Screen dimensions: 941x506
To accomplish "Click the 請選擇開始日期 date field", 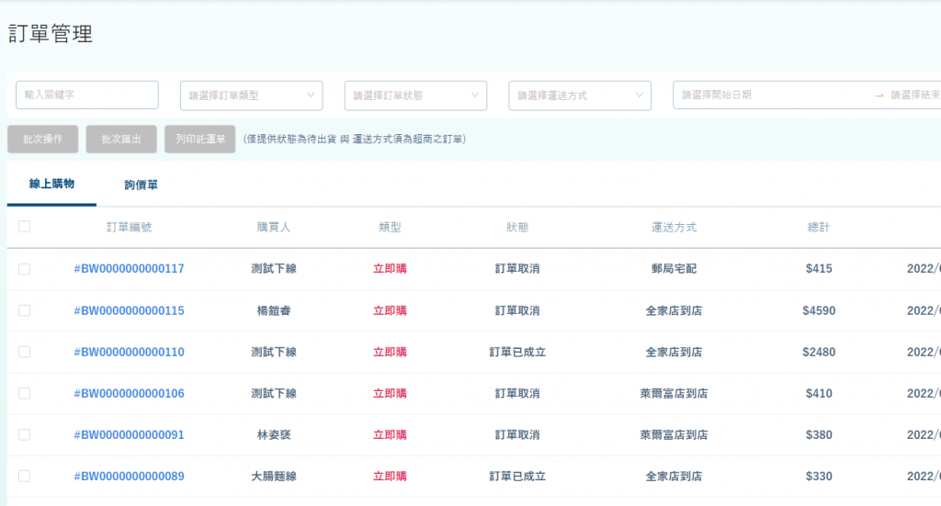I will pyautogui.click(x=716, y=95).
